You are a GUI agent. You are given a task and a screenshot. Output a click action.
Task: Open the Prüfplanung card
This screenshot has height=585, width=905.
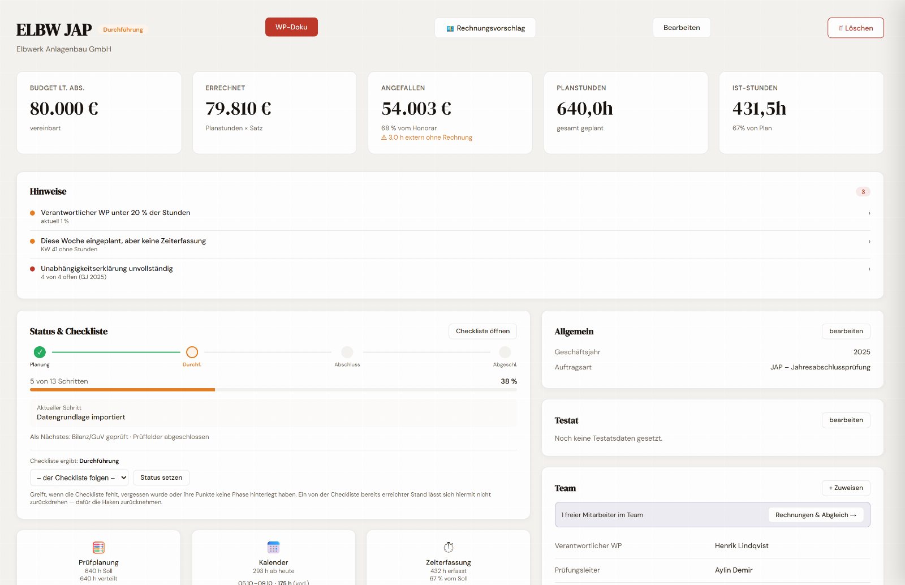pyautogui.click(x=98, y=557)
